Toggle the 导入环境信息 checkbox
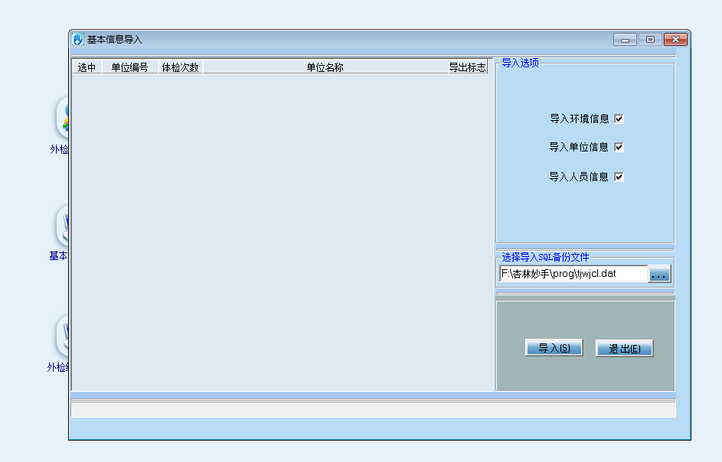The height and width of the screenshot is (462, 722). [619, 119]
